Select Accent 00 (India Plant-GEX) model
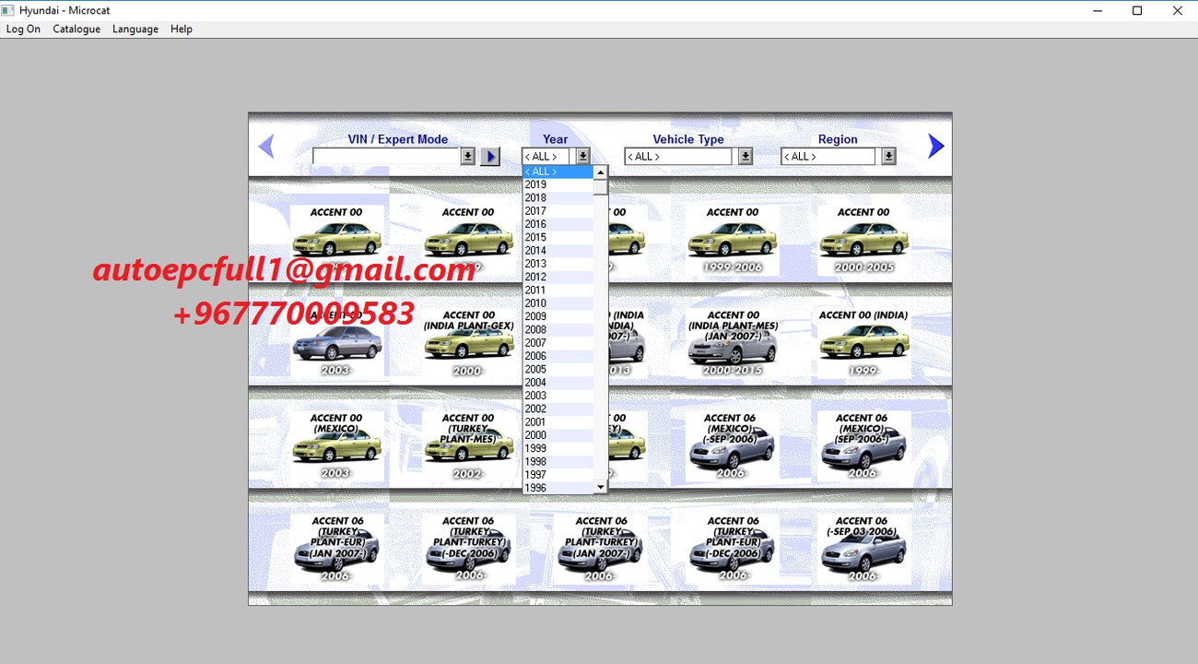 coord(468,343)
